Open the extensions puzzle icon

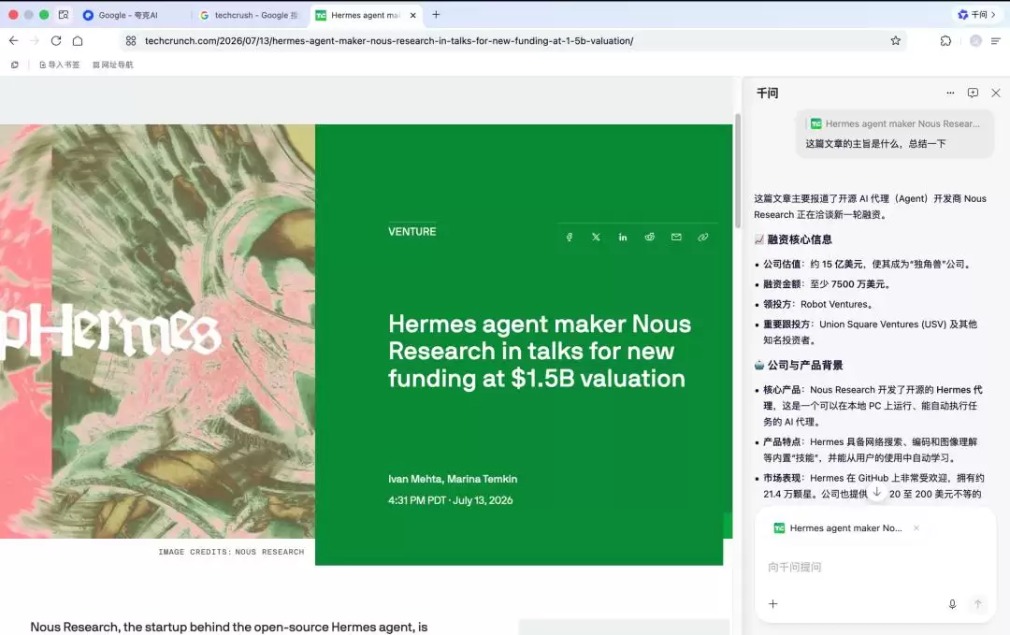click(x=945, y=40)
